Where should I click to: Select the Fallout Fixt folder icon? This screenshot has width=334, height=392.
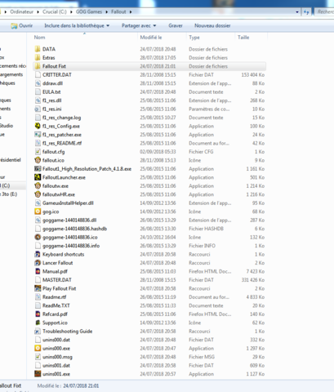pyautogui.click(x=38, y=66)
